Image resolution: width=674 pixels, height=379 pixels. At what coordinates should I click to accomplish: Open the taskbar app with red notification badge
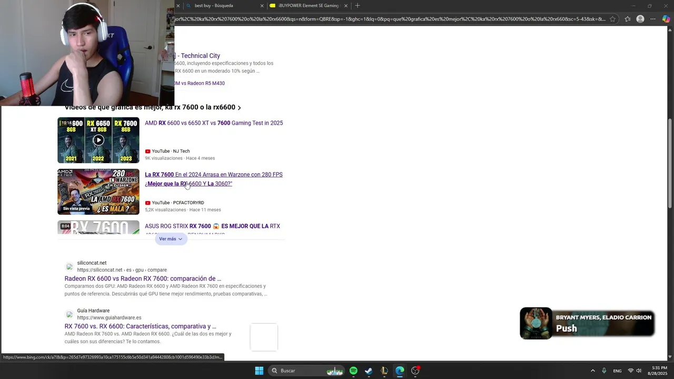[x=415, y=371]
